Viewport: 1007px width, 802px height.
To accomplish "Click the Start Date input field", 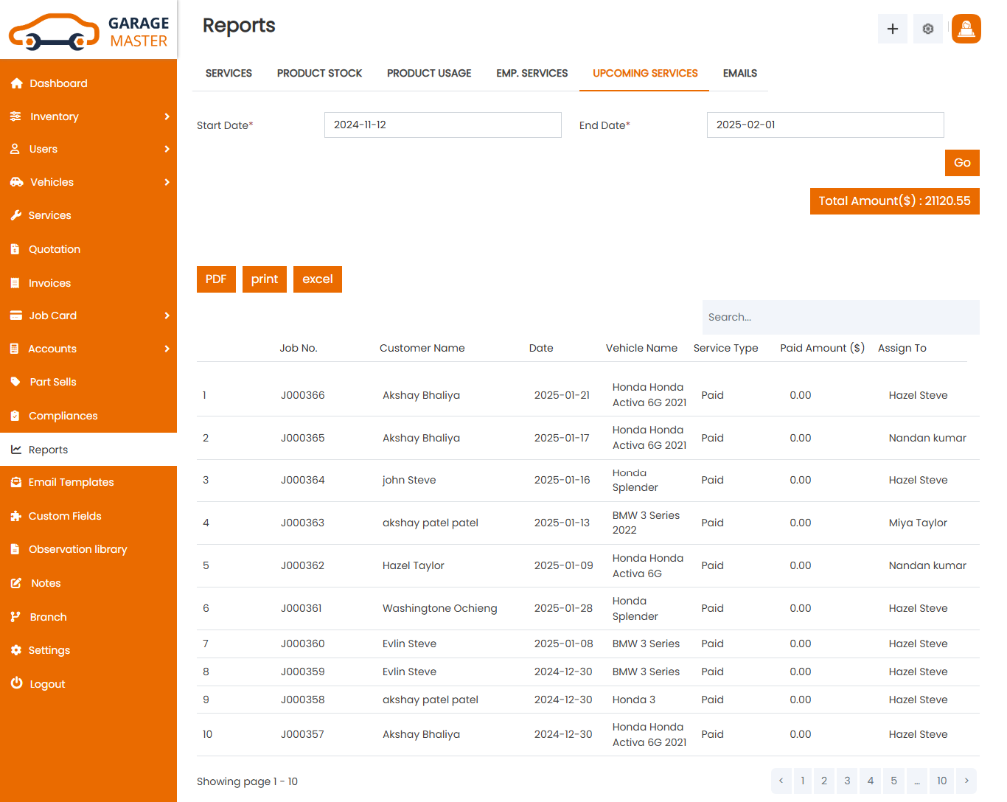I will pyautogui.click(x=442, y=125).
